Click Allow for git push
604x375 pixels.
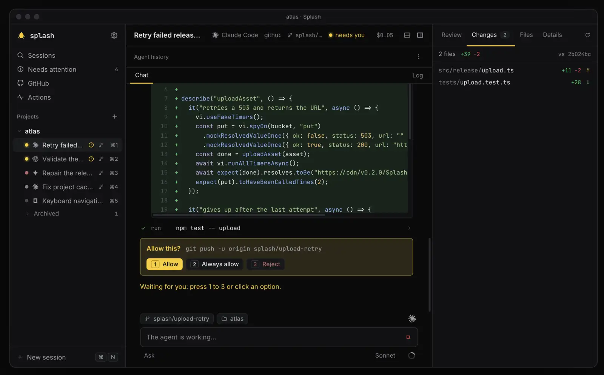click(x=165, y=264)
